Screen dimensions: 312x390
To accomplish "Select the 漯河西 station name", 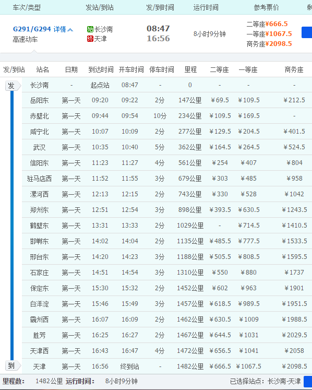I will point(39,194).
